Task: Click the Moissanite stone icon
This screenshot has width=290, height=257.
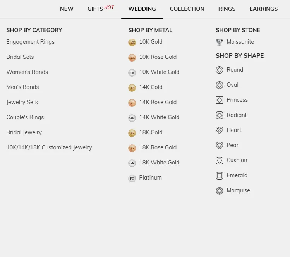Action: point(220,42)
